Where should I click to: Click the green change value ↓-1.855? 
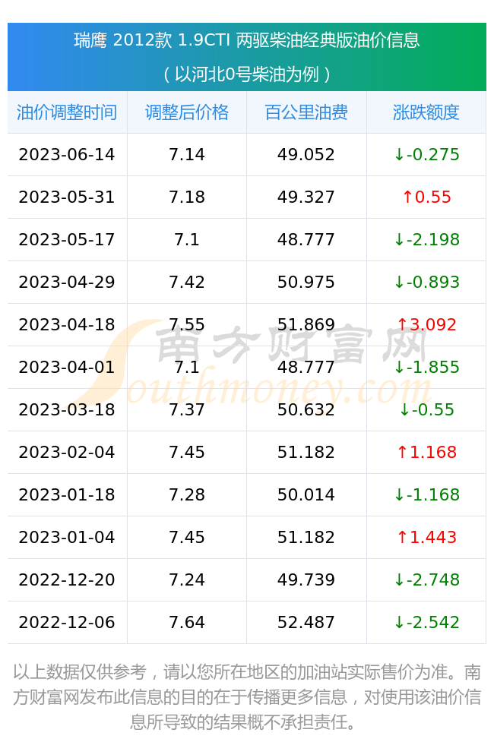[x=427, y=368]
